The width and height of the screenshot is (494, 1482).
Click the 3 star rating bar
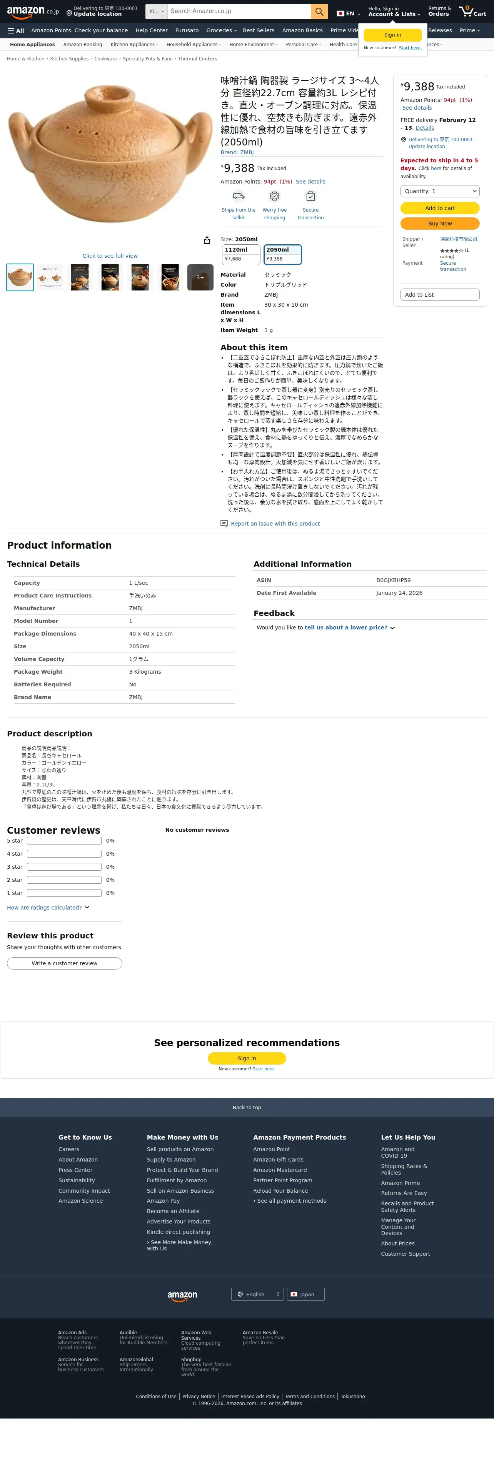point(64,867)
